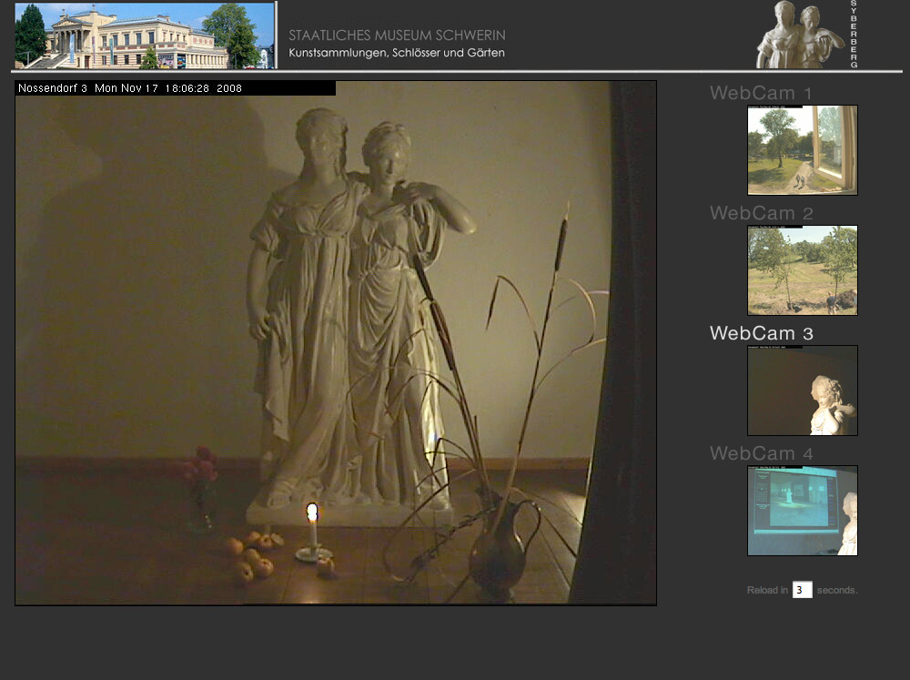Click the Nossendorf 3 timestamp overlay
This screenshot has width=910, height=680.
point(130,88)
